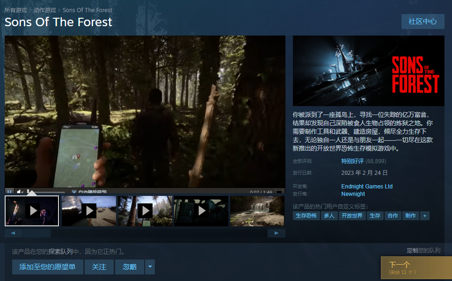This screenshot has width=452, height=281.
Task: Unmute the video speaker icon
Action: tap(20, 191)
